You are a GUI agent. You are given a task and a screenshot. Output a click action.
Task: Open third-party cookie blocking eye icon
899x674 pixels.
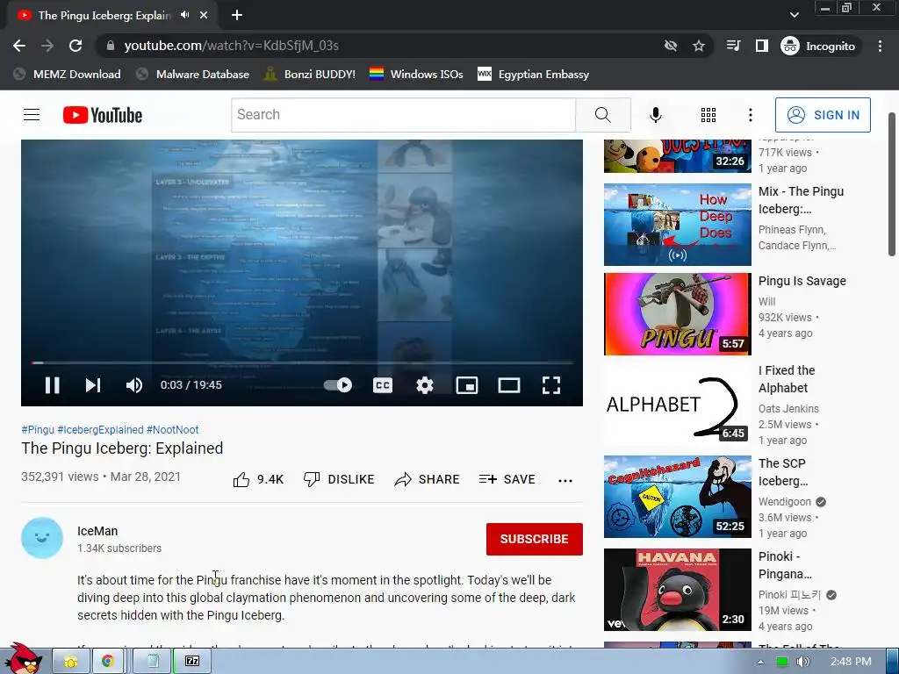click(670, 46)
